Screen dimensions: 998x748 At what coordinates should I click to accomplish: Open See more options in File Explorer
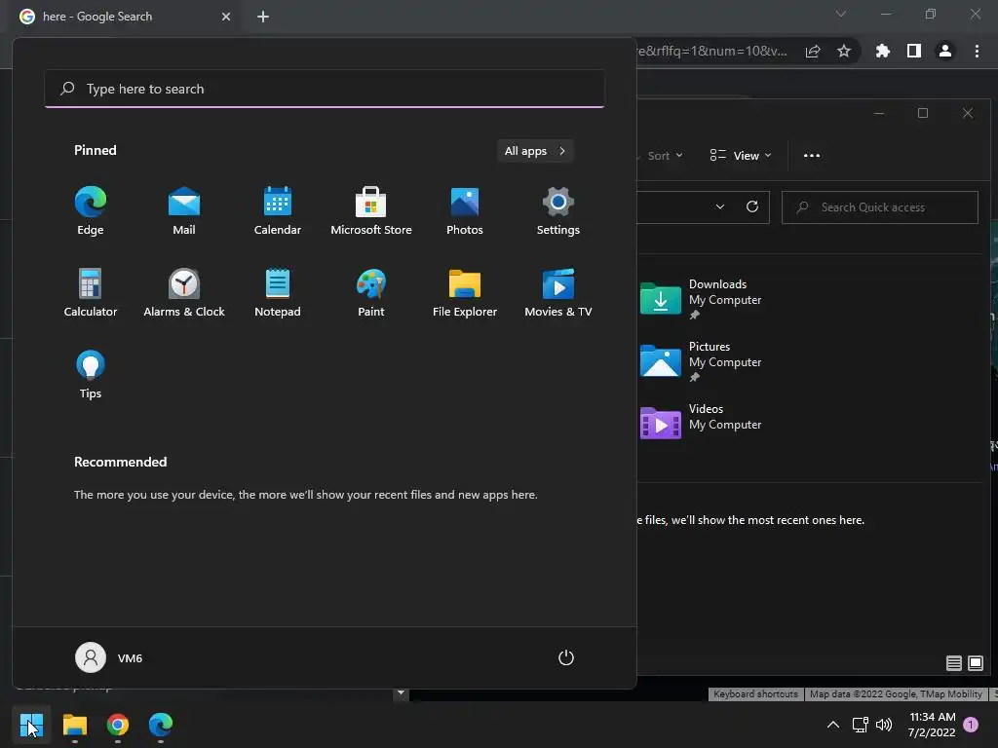tap(812, 156)
